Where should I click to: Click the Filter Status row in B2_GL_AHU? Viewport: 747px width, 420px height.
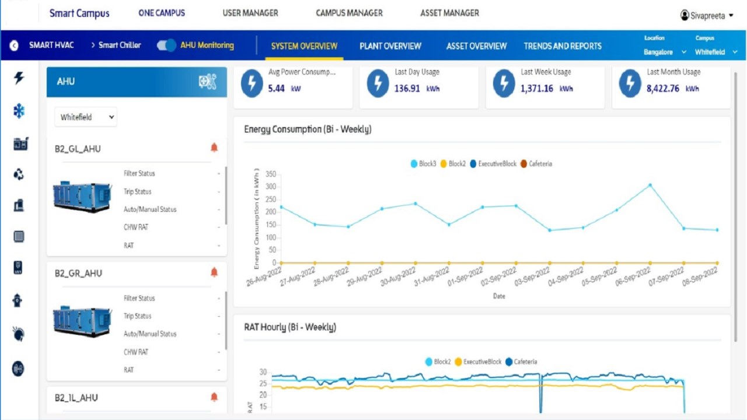[172, 173]
